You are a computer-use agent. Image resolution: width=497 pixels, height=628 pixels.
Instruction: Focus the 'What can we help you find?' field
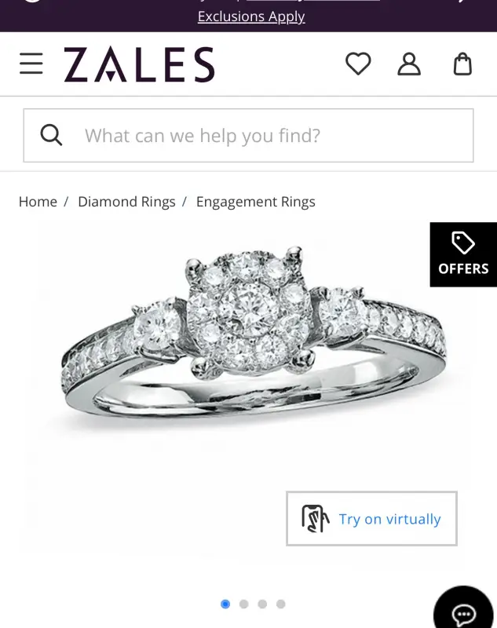248,135
